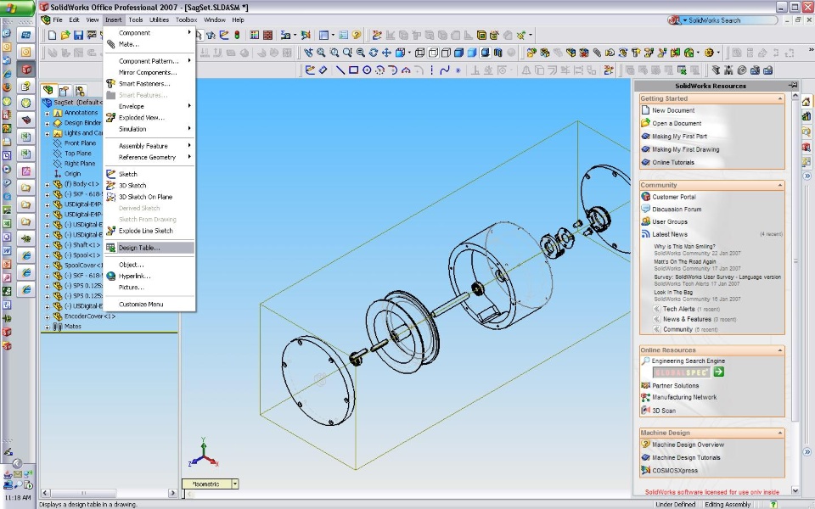Expand the Design Binder tree node
Screen dimensions: 815x509
[48, 123]
